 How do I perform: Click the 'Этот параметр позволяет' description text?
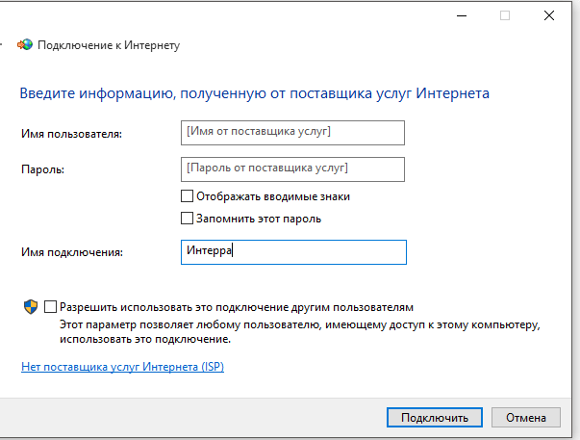[289, 327]
